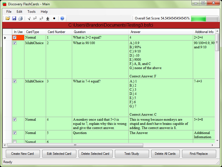The height and width of the screenshot is (167, 222).
Task: Select additional info '7-4=3'
Action: [204, 98]
